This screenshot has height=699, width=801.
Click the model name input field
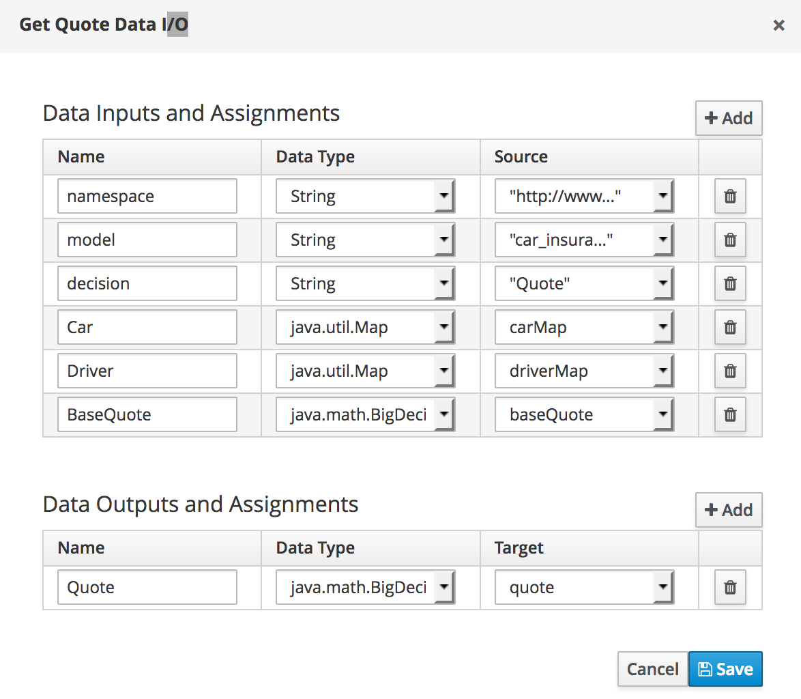point(147,240)
